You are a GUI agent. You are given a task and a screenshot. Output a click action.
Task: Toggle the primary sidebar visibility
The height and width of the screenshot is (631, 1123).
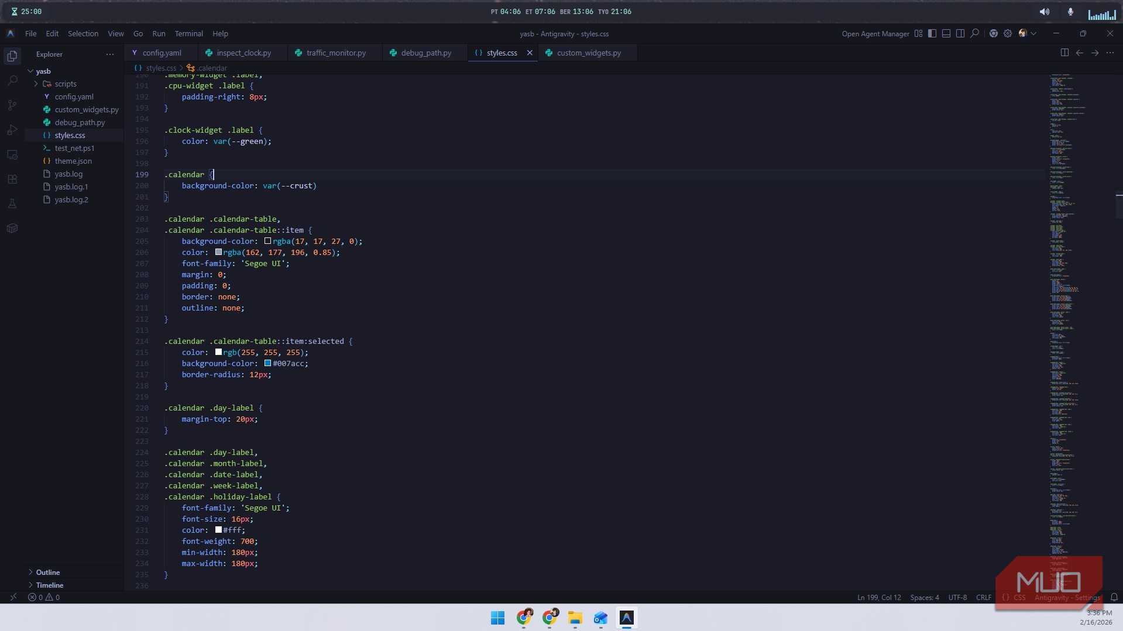(x=932, y=33)
